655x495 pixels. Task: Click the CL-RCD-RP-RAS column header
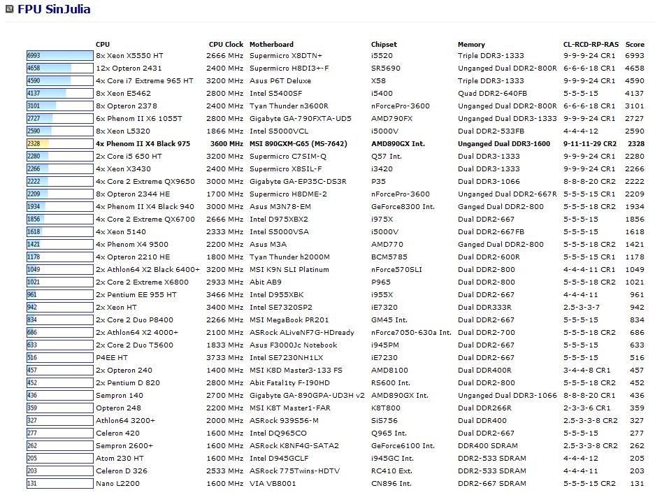tap(591, 44)
